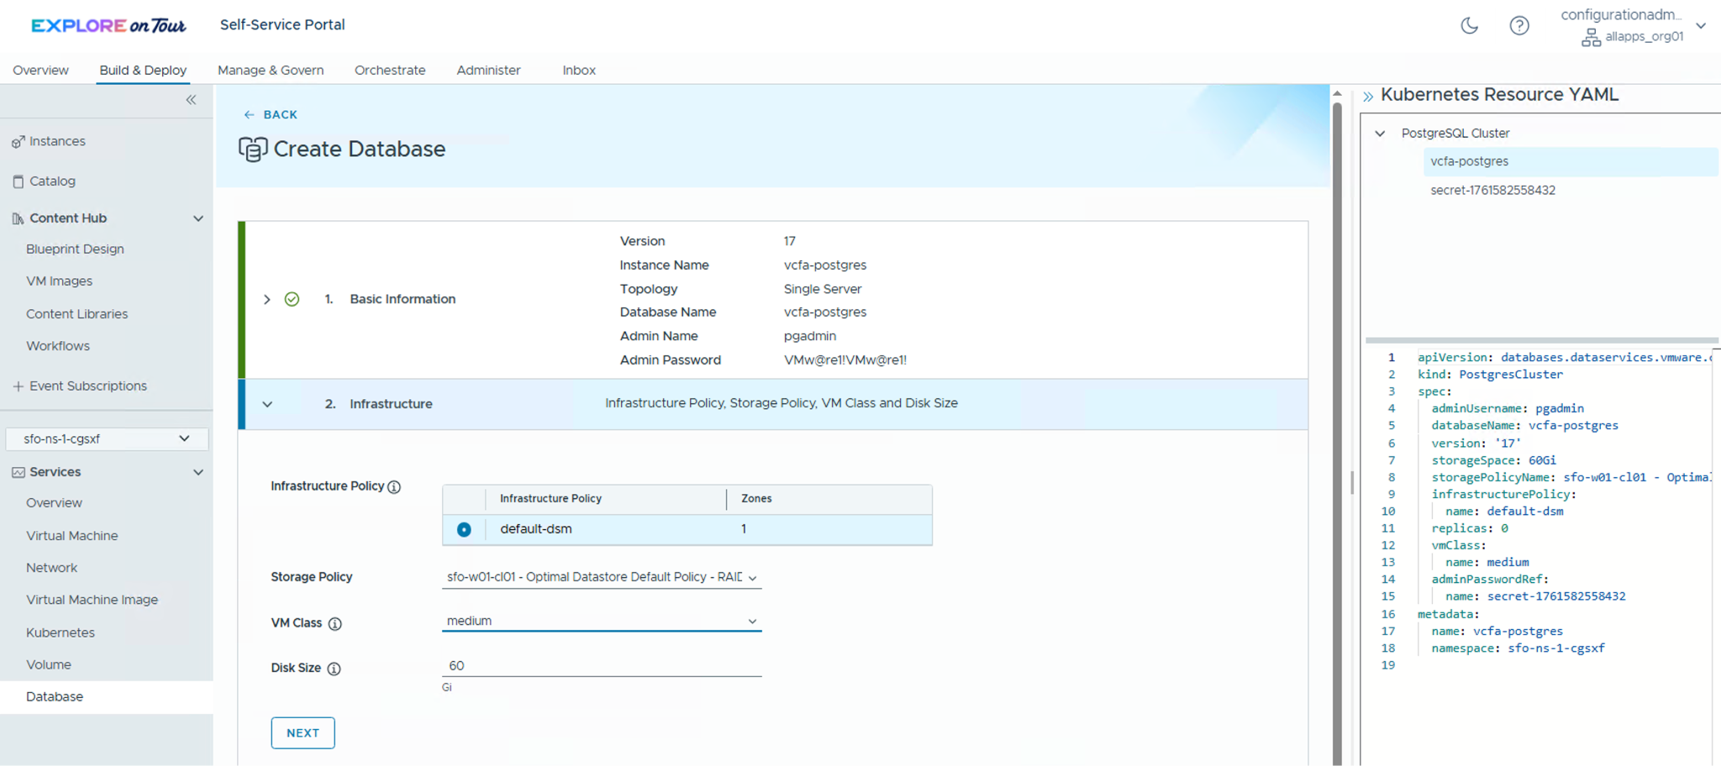The height and width of the screenshot is (766, 1721).
Task: Select the default-dsm infrastructure policy radio button
Action: (464, 529)
